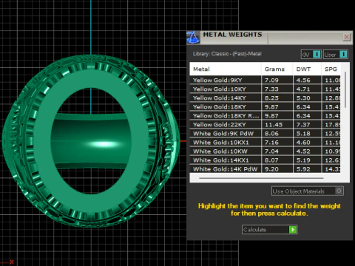The height and width of the screenshot is (266, 355).
Task: Toggle Use Object Materials option
Action: (x=308, y=191)
